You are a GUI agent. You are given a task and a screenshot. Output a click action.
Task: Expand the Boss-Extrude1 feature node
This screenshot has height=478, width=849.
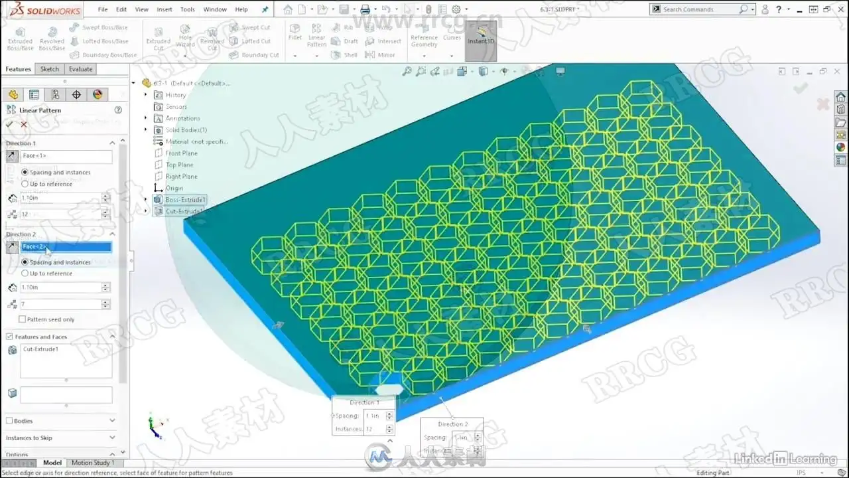pos(146,199)
